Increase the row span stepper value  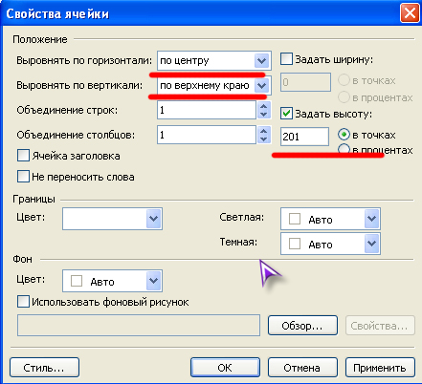(264, 106)
